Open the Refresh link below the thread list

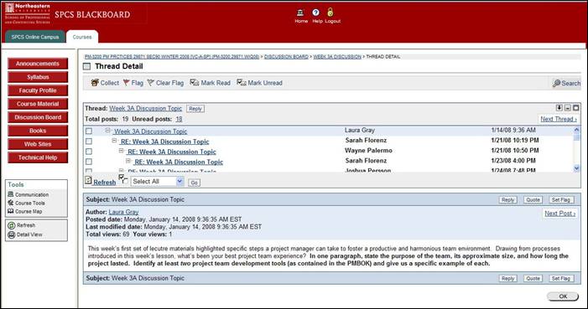(104, 183)
